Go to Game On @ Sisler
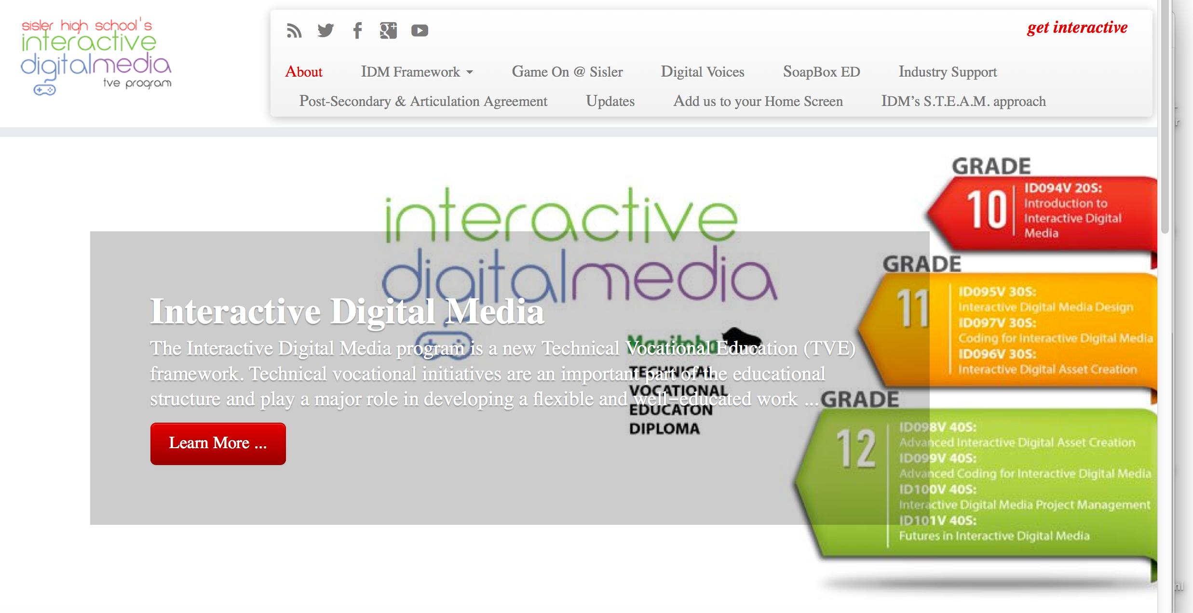Viewport: 1193px width, 613px height. point(567,72)
